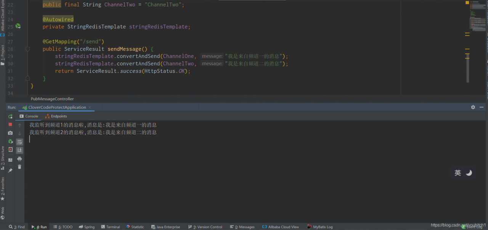The image size is (488, 230).
Task: Click the Exit application icon in Run panel
Action: coord(10,150)
